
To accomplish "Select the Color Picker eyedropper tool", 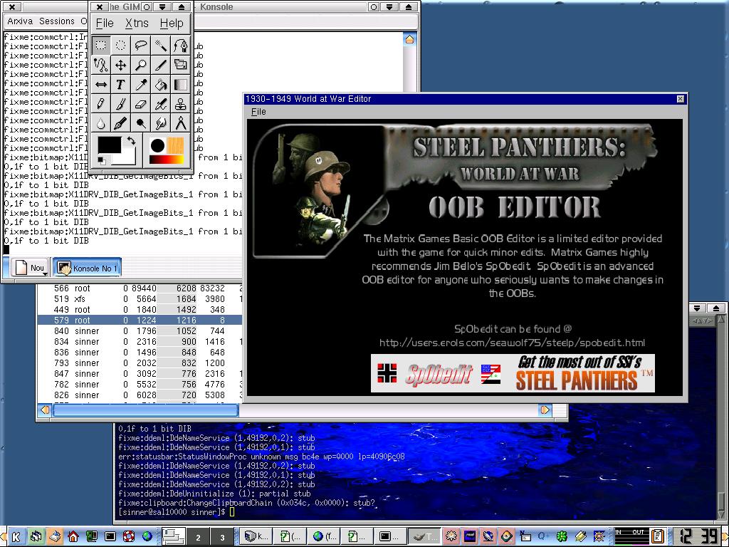I will pyautogui.click(x=141, y=85).
